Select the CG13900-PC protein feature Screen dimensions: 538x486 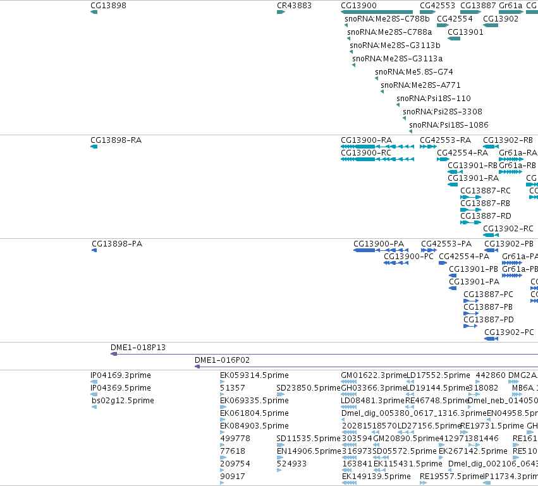[396, 263]
